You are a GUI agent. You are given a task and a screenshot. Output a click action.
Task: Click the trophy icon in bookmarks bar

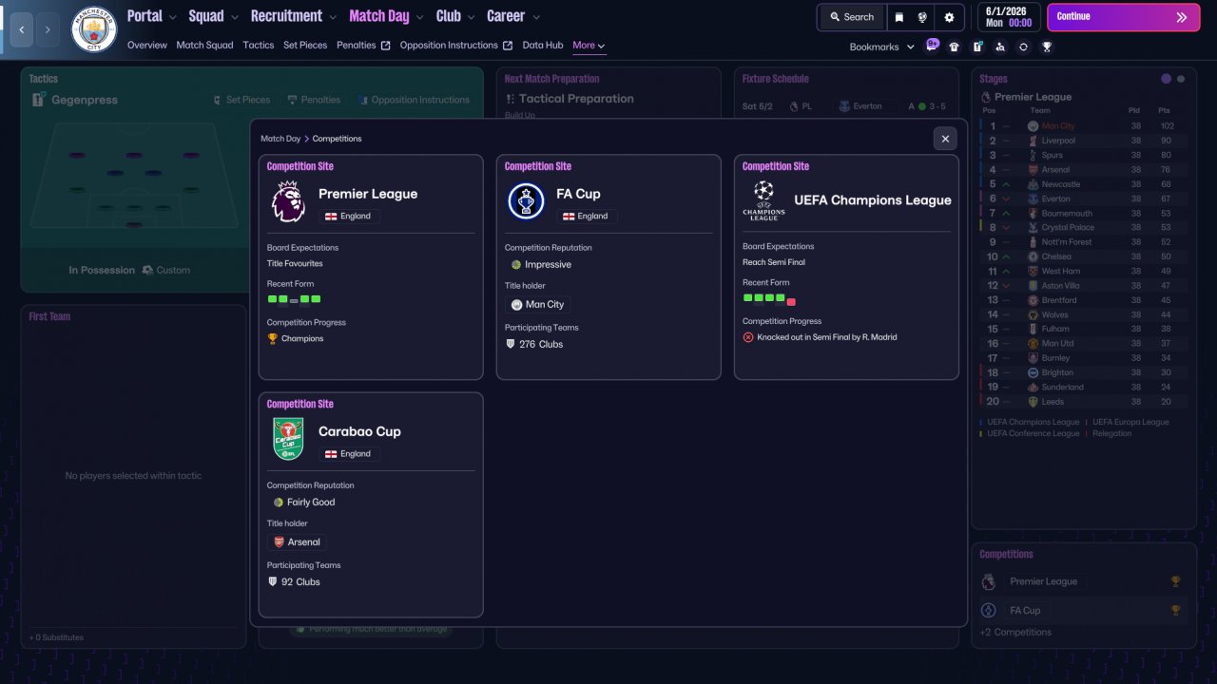pyautogui.click(x=1047, y=47)
